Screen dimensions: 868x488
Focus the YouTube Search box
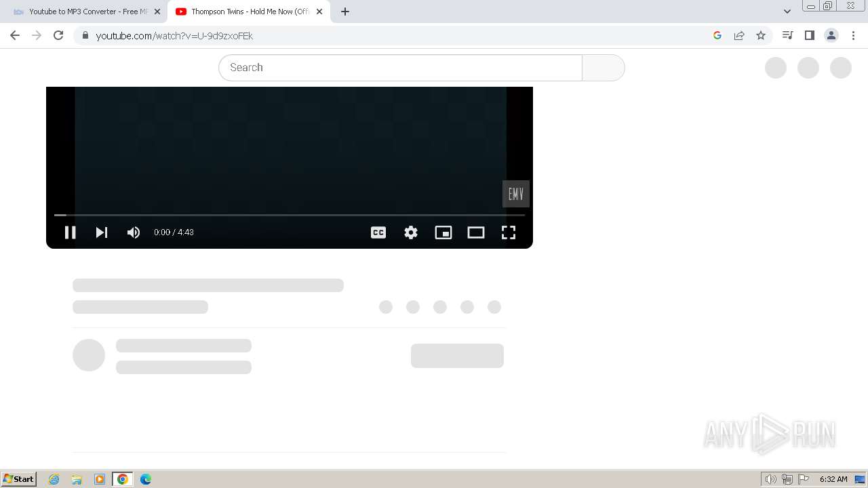(x=400, y=68)
